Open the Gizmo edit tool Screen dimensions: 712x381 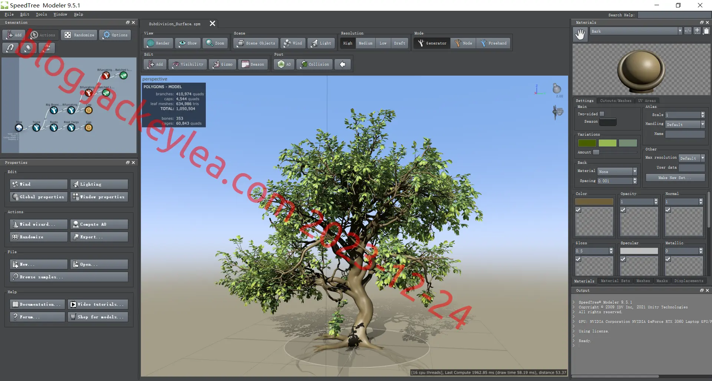pos(222,64)
